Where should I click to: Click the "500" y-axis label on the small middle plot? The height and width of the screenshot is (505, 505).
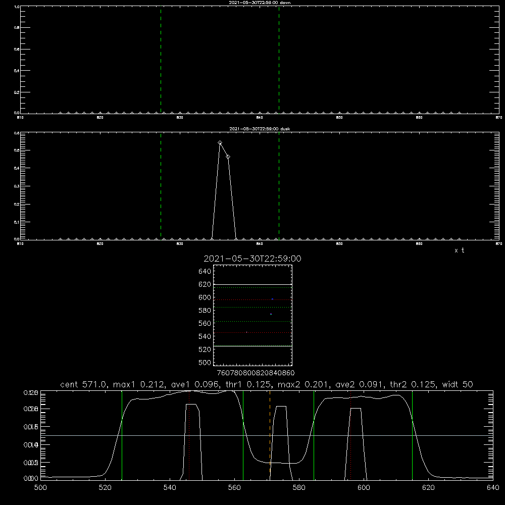(x=205, y=363)
